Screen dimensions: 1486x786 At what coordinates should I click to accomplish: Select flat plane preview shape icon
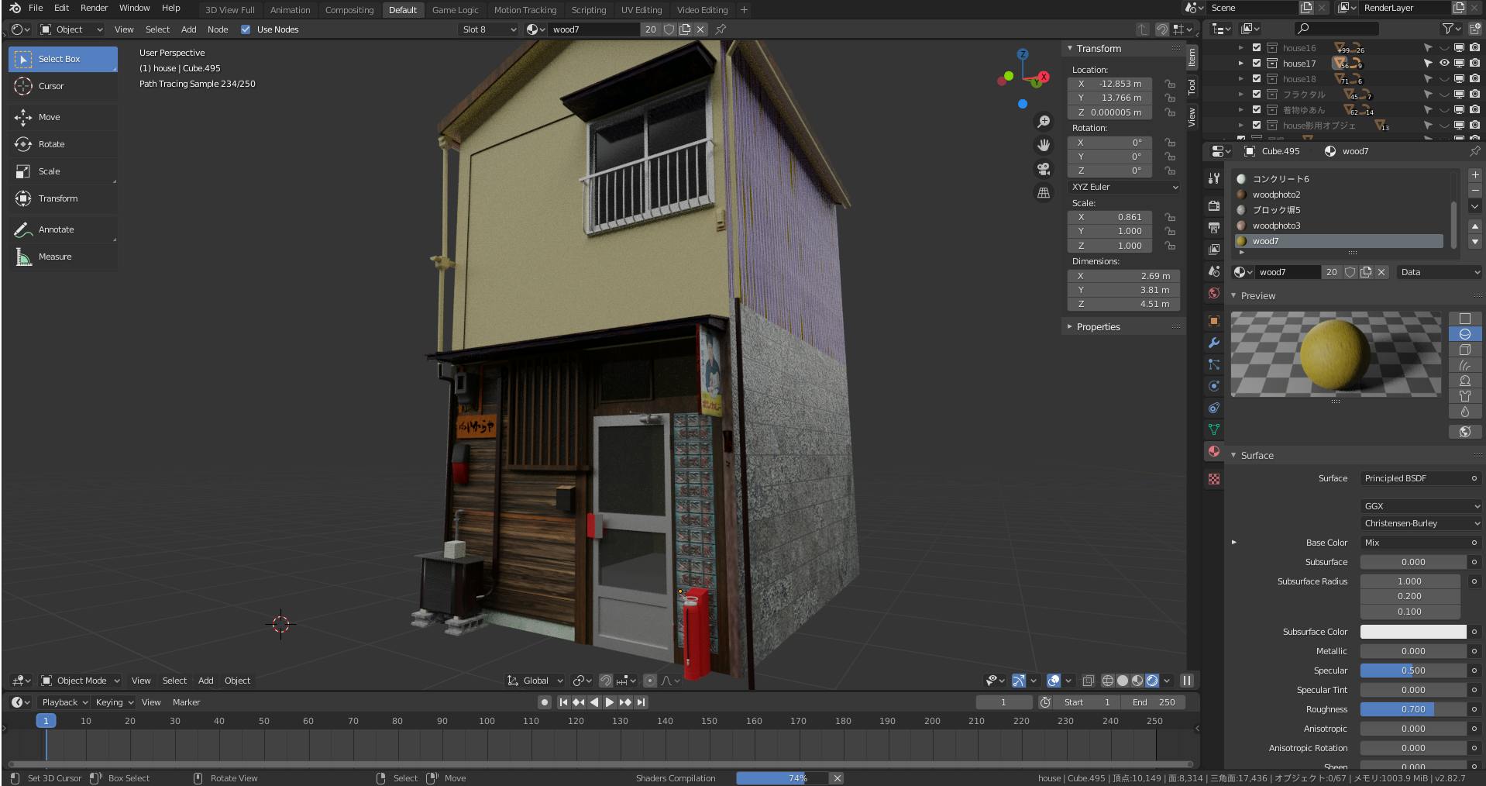[1465, 319]
